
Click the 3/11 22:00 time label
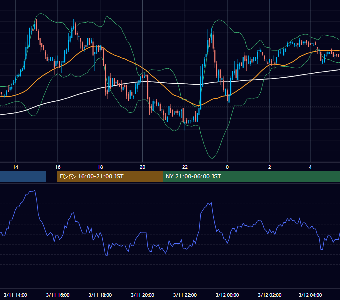pos(185,295)
